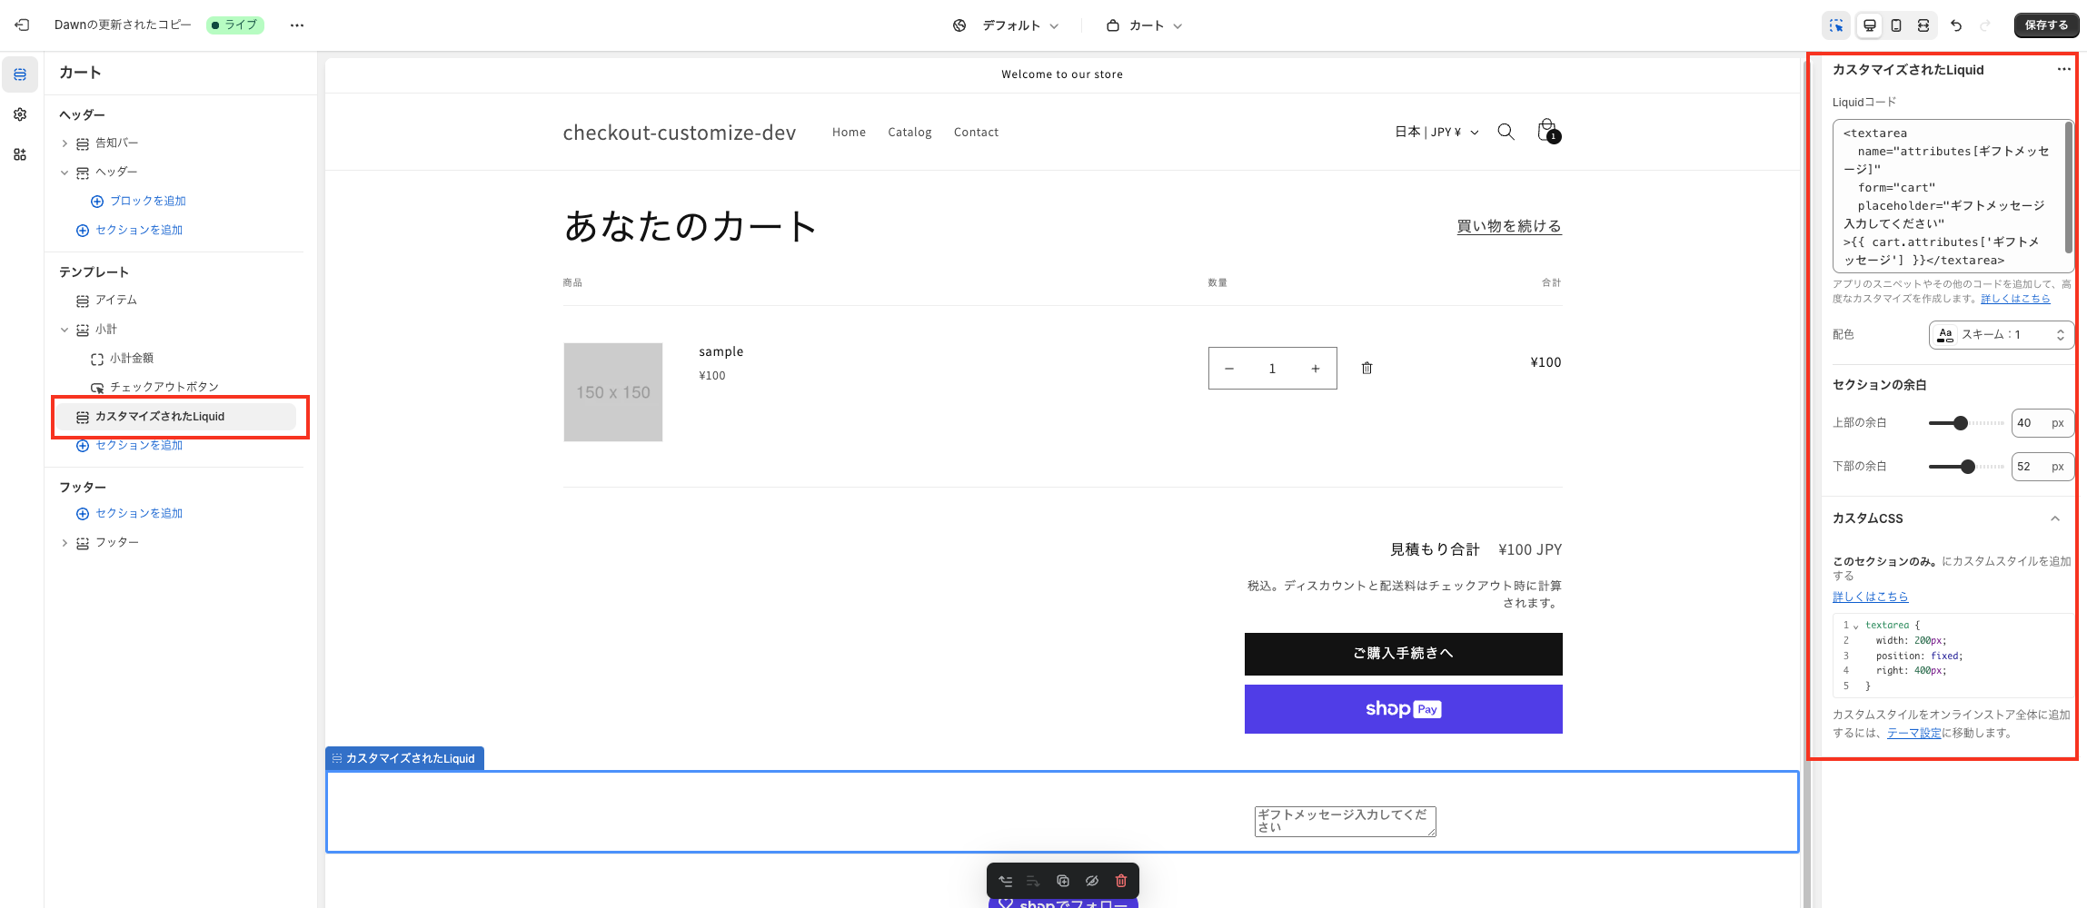Increase sample quantity with plus
Screen dimensions: 2087x908
pyautogui.click(x=1315, y=369)
